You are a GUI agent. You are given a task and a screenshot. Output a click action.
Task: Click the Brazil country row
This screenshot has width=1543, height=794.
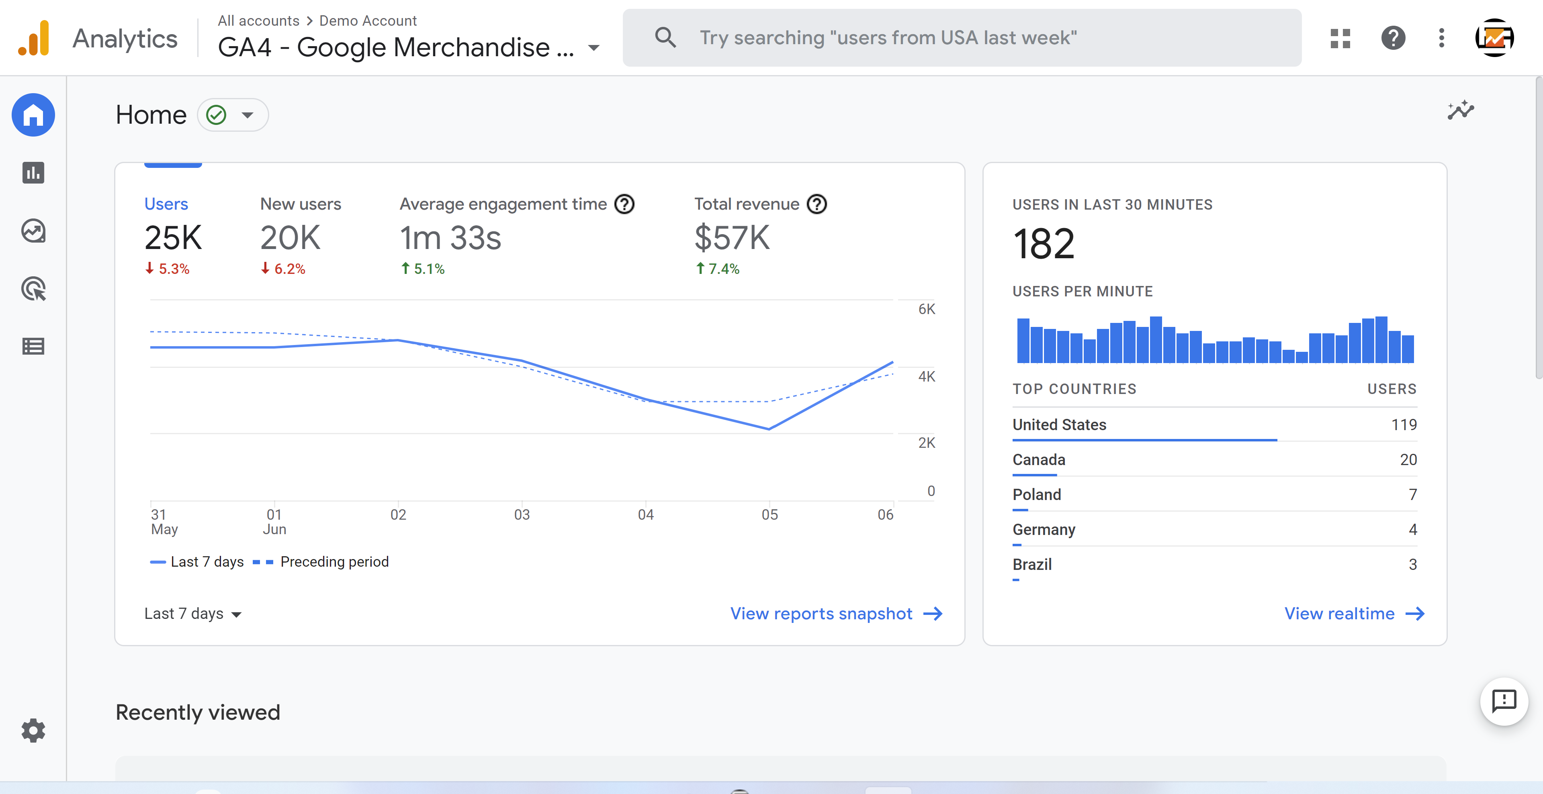(x=1214, y=564)
